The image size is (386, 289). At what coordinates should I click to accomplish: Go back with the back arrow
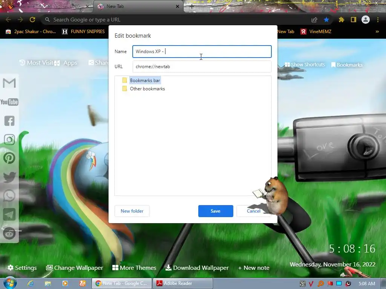[8, 20]
